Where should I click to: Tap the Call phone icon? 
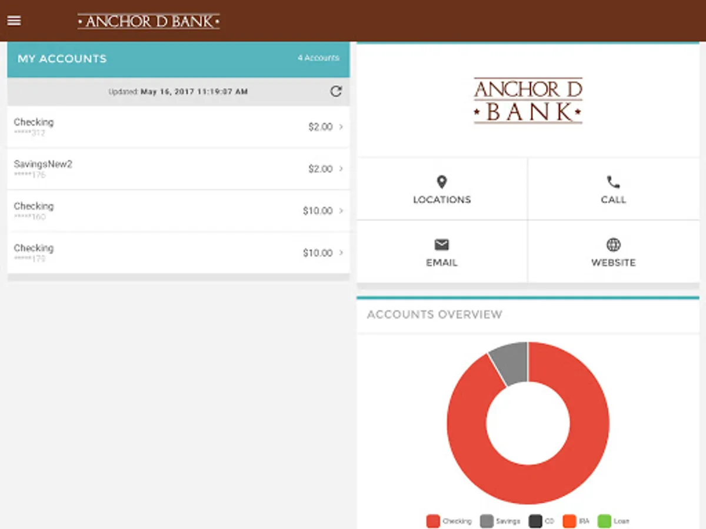point(613,182)
